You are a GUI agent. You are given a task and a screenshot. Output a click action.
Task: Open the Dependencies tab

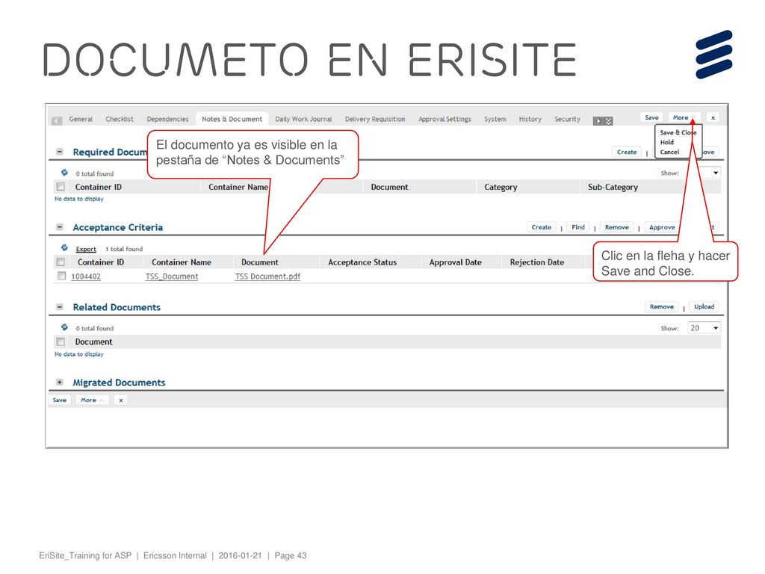tap(167, 119)
